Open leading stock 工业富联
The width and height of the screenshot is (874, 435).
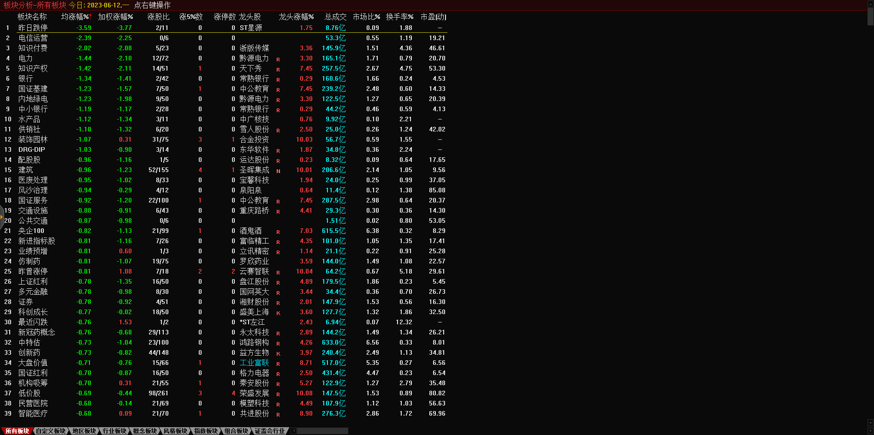coord(254,363)
